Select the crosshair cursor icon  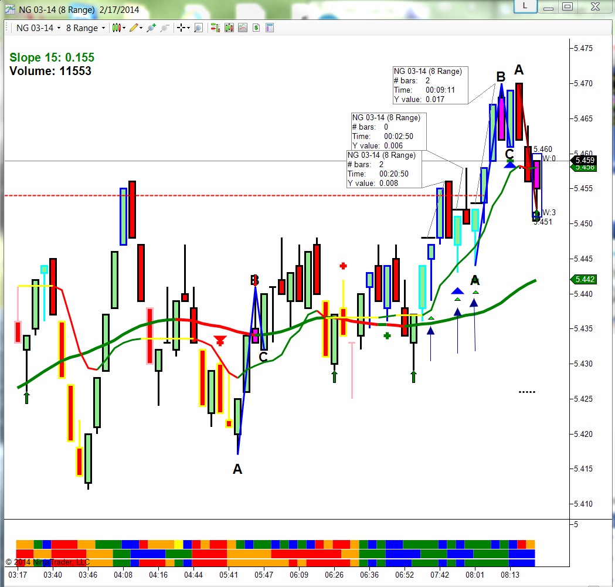(181, 28)
